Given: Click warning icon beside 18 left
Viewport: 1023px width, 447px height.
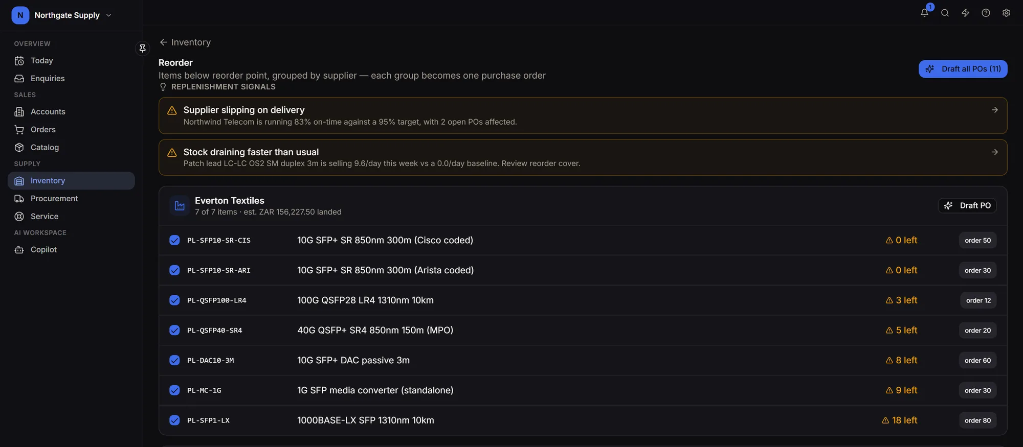Looking at the screenshot, I should pos(885,420).
